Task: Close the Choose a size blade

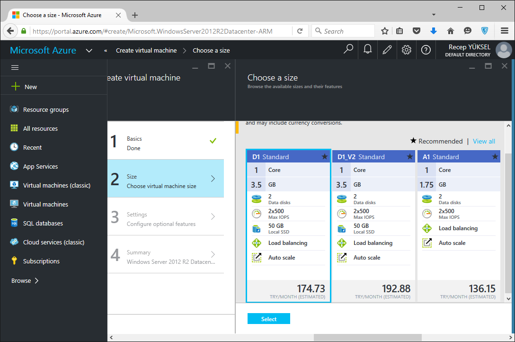Action: click(505, 66)
